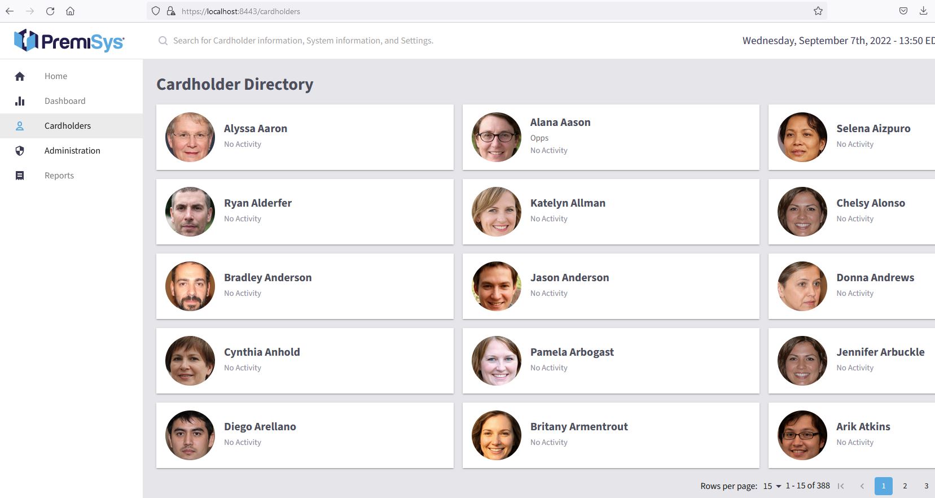Go back with browser back arrow
This screenshot has height=498, width=935.
point(10,11)
